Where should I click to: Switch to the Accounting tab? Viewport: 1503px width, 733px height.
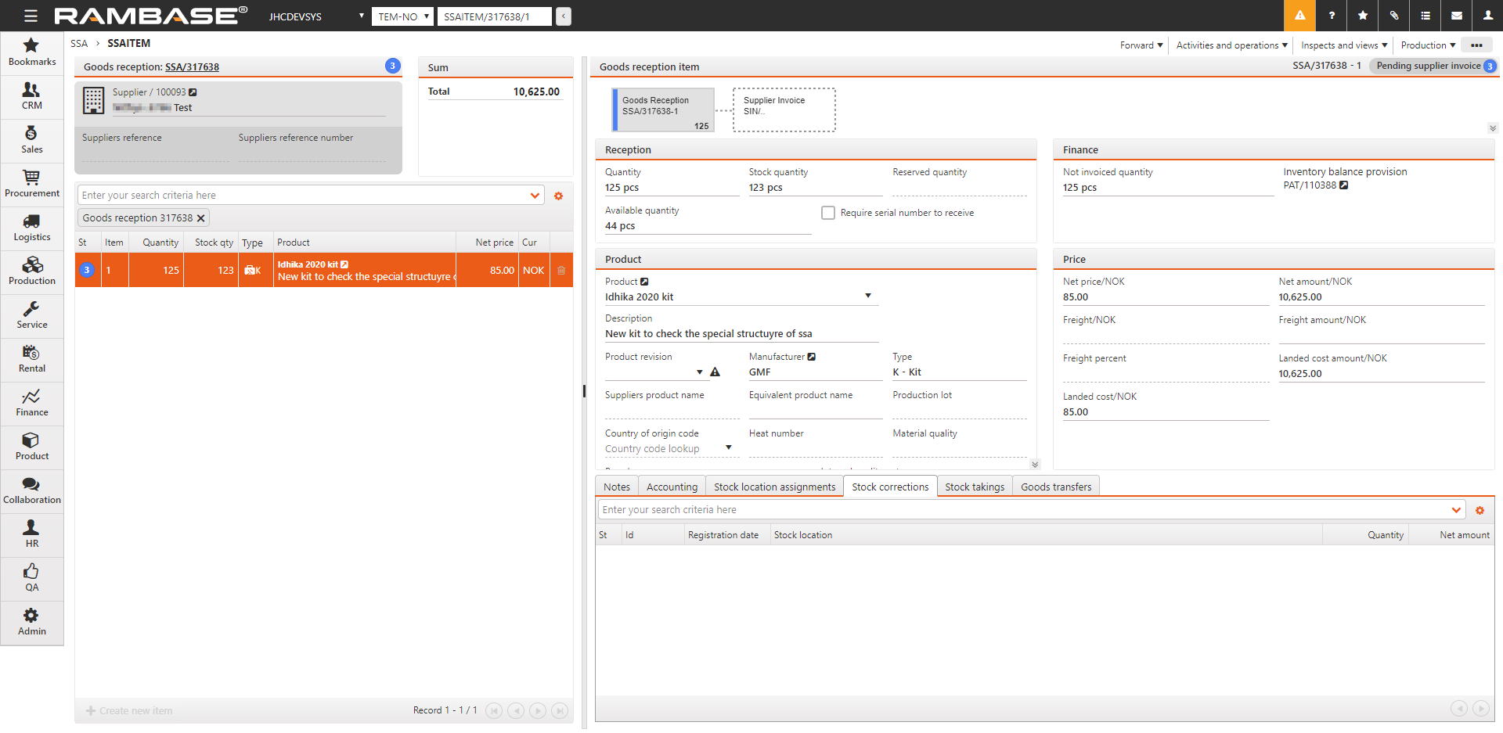coord(671,487)
